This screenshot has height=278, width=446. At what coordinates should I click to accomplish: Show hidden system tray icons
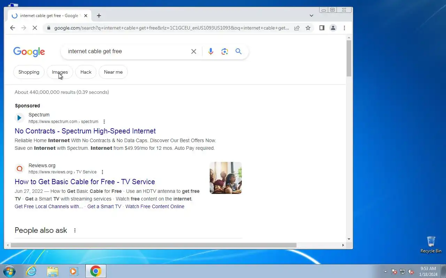coord(385,271)
